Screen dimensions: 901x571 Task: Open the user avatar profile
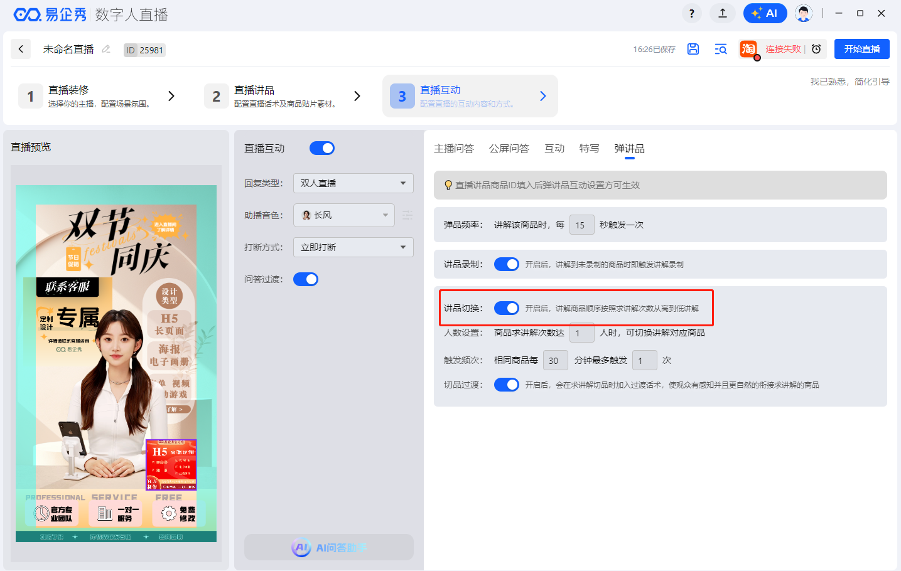[x=803, y=13]
